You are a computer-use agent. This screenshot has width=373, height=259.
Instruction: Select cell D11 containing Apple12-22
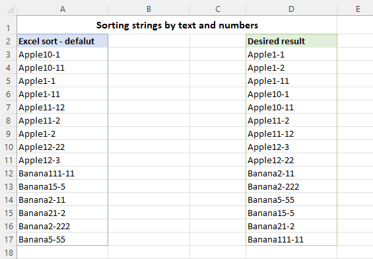pos(291,160)
